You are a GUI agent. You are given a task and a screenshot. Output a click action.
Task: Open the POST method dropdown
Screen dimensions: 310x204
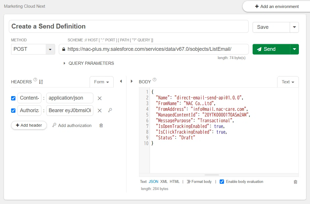click(50, 49)
